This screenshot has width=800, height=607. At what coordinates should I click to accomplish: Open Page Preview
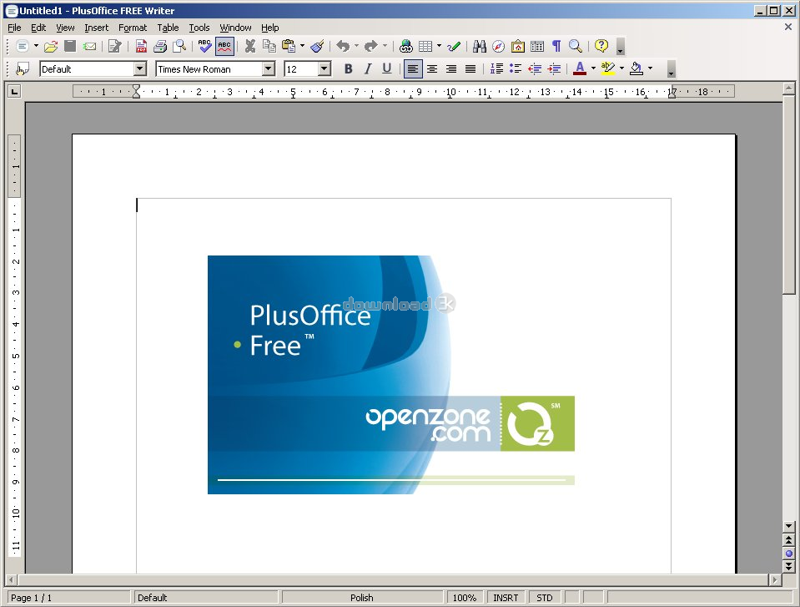(x=179, y=47)
